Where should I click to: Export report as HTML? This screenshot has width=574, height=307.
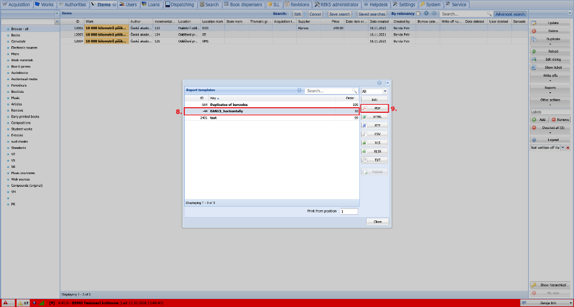[x=374, y=117]
